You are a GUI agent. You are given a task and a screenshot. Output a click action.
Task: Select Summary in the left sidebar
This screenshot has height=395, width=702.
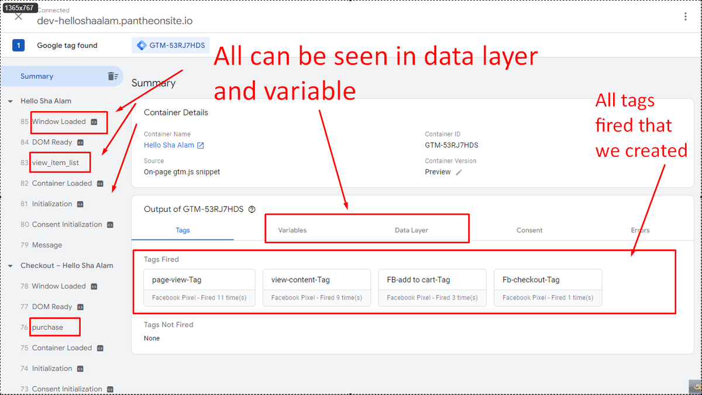pyautogui.click(x=37, y=77)
